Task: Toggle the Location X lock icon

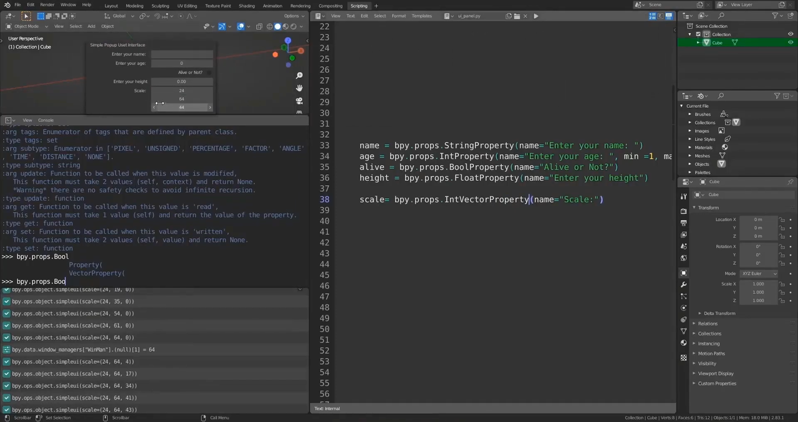Action: pyautogui.click(x=782, y=219)
